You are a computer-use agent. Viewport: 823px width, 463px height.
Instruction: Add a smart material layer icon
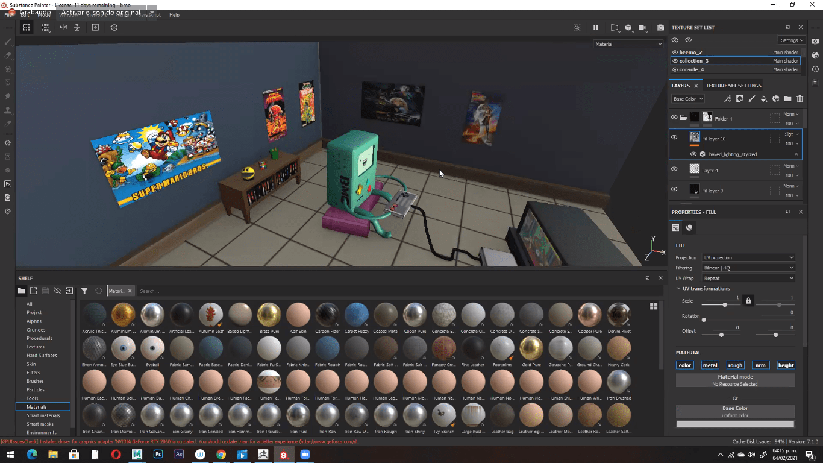point(775,99)
